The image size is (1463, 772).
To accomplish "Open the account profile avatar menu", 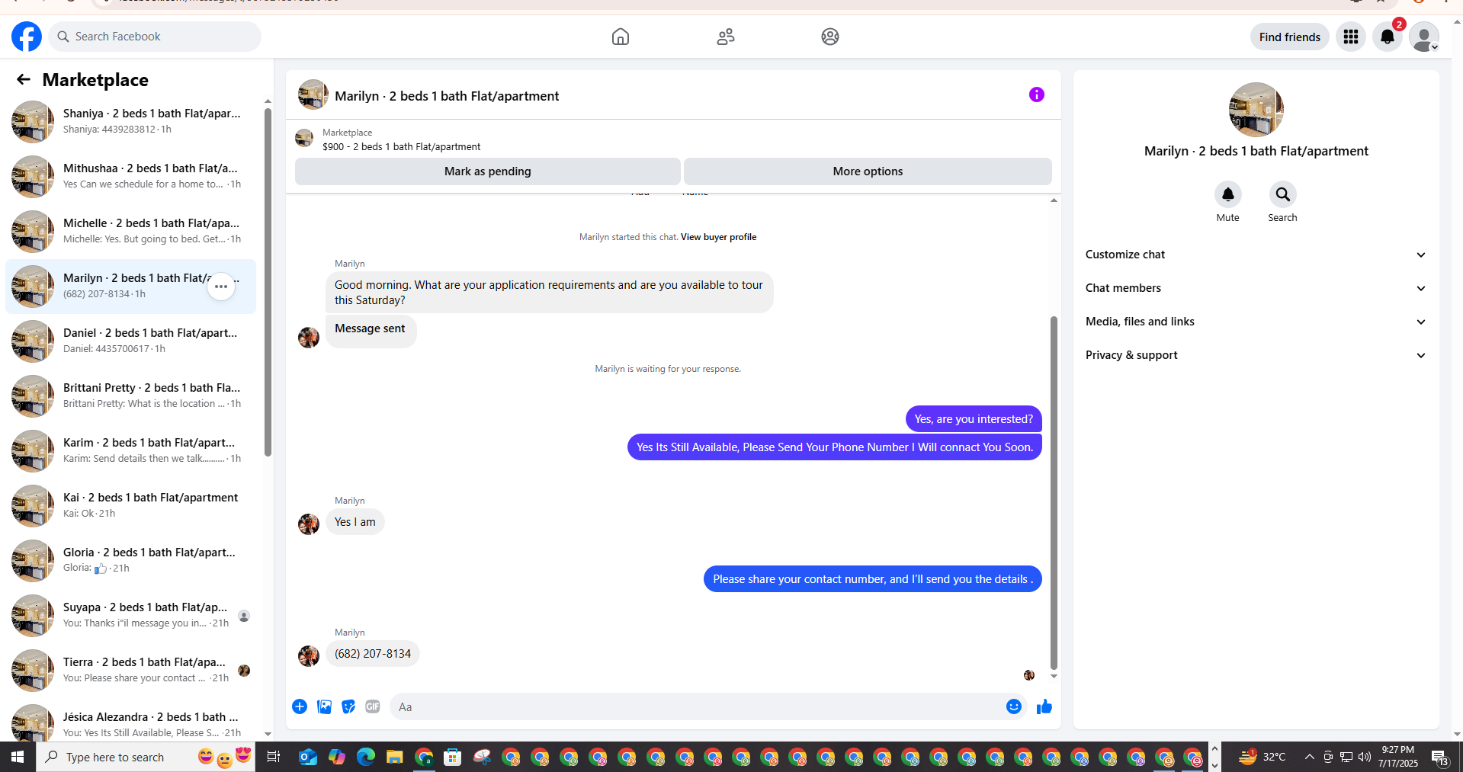I will pos(1424,37).
